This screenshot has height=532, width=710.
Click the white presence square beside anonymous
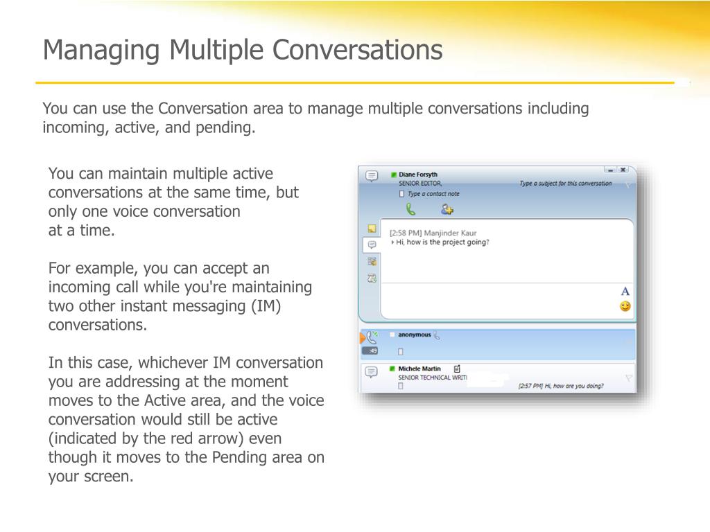coord(392,335)
